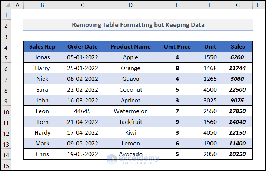The image size is (266, 171).
Task: Select the unit cell showing 3025
Action: [x=210, y=101]
